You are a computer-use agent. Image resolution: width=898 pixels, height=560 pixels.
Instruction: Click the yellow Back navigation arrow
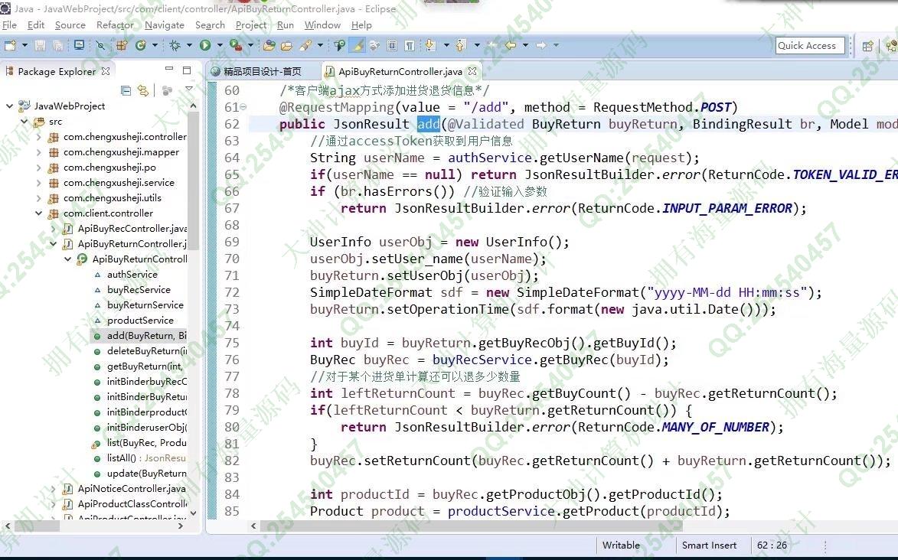pyautogui.click(x=511, y=45)
